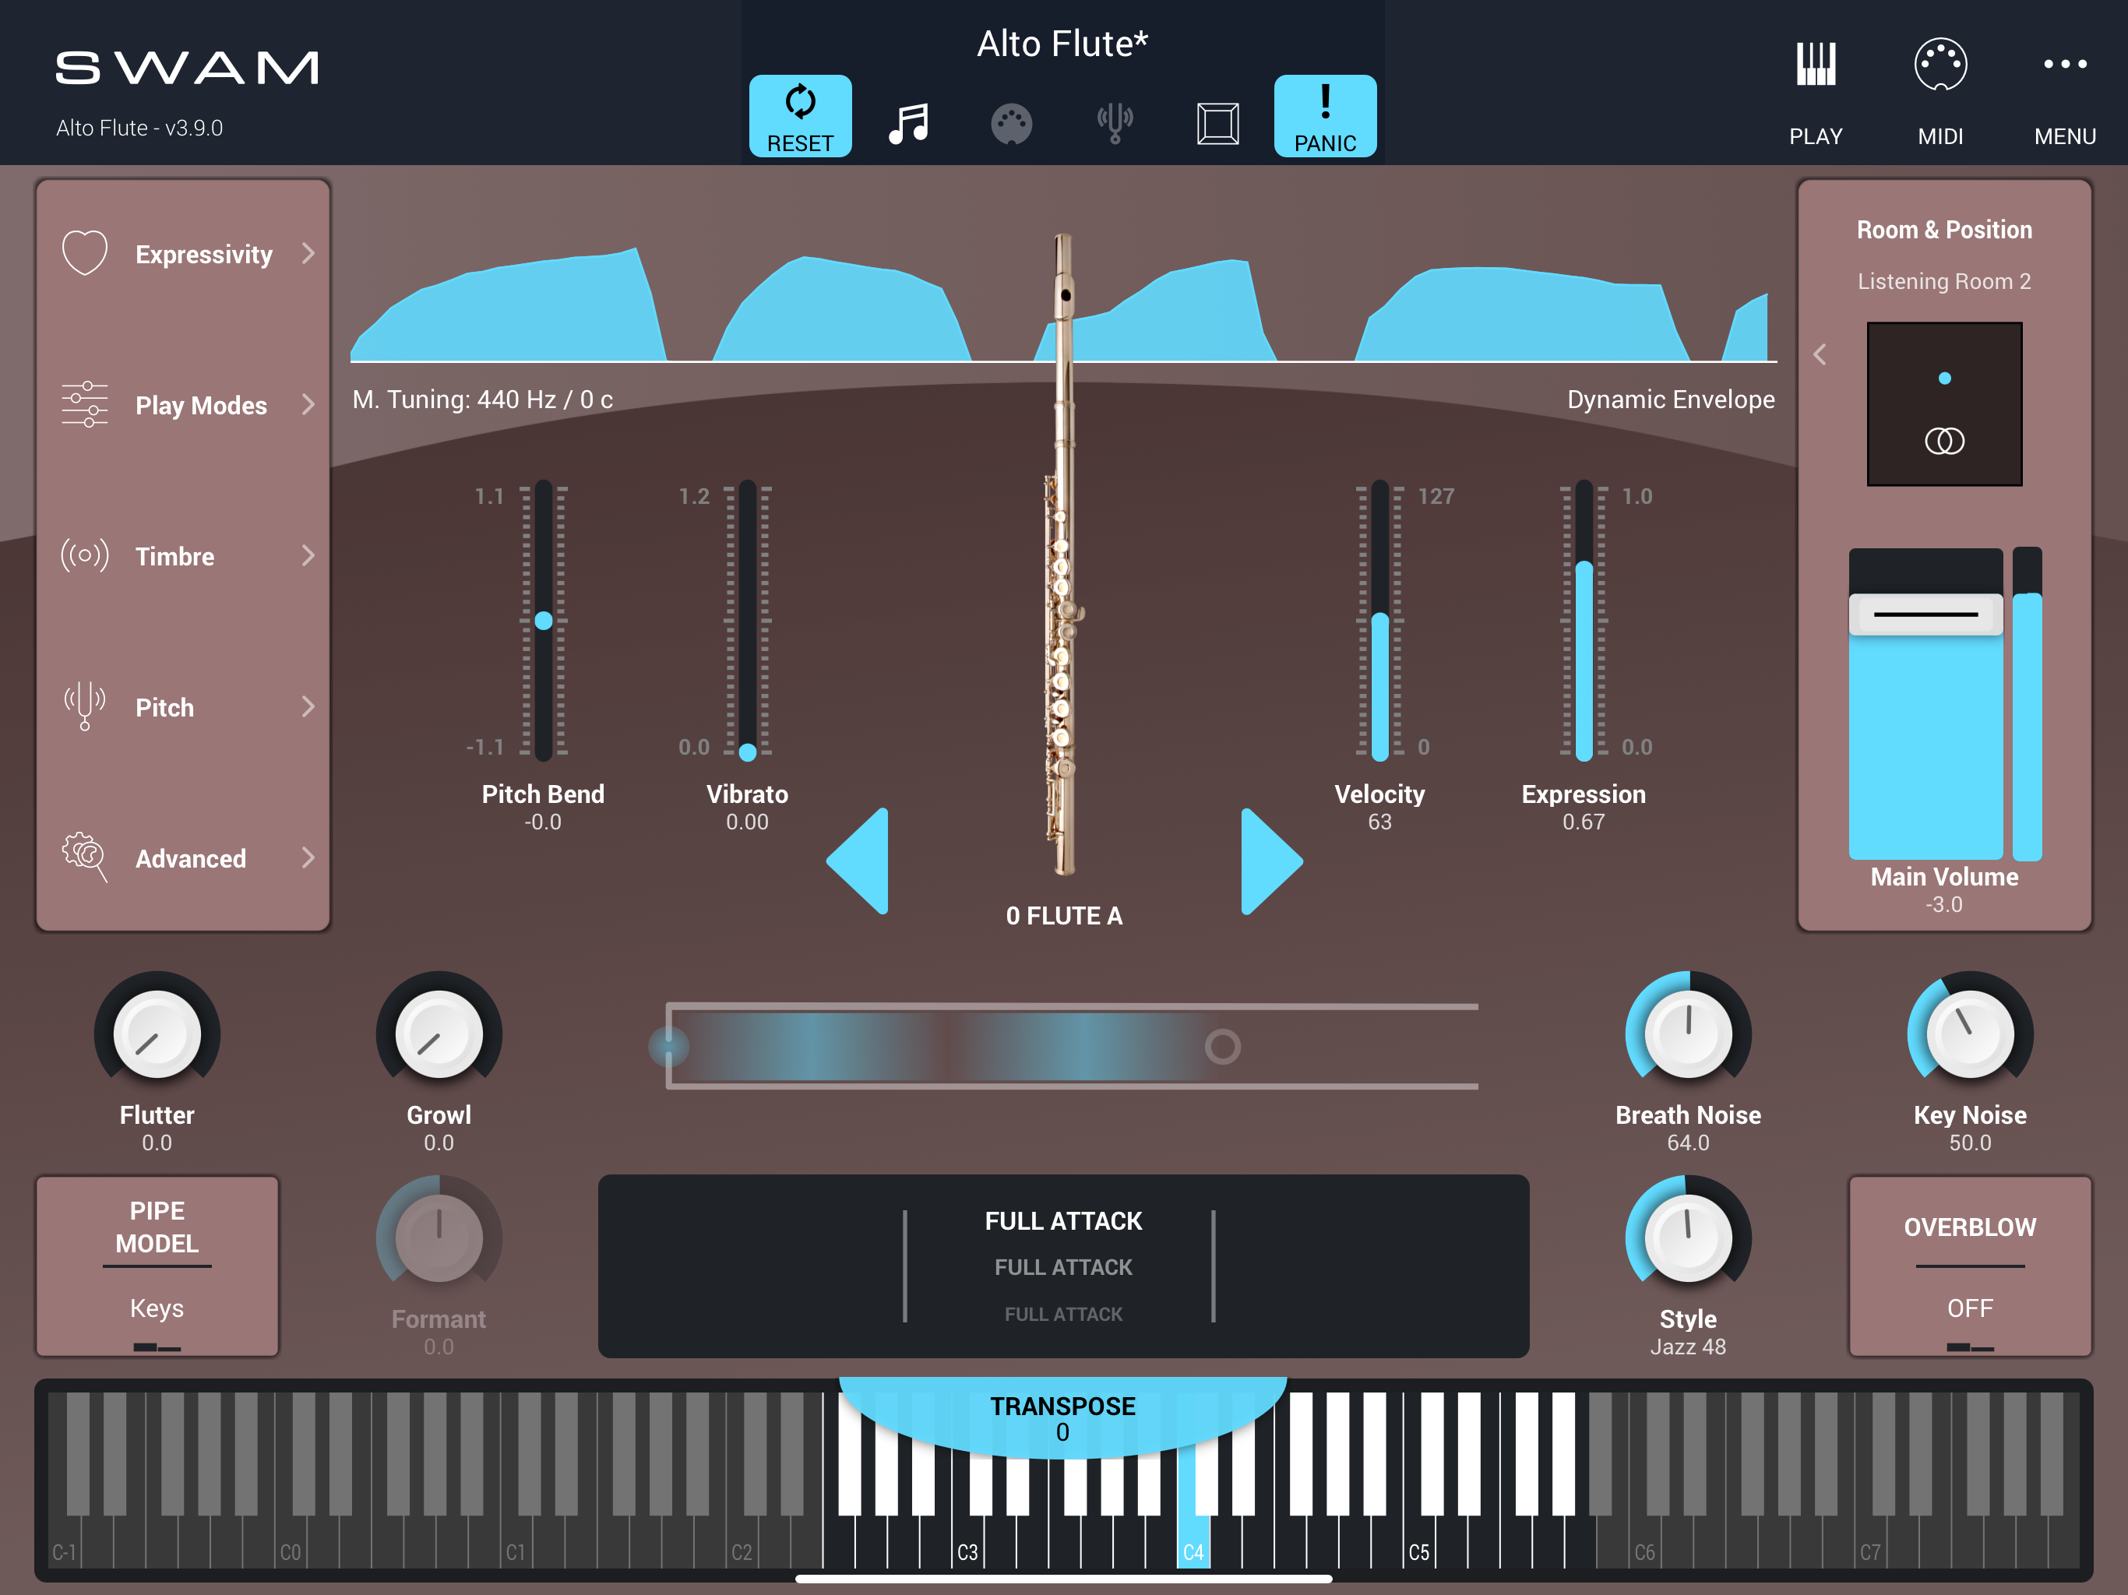Open the Expressivity menu

(x=183, y=253)
